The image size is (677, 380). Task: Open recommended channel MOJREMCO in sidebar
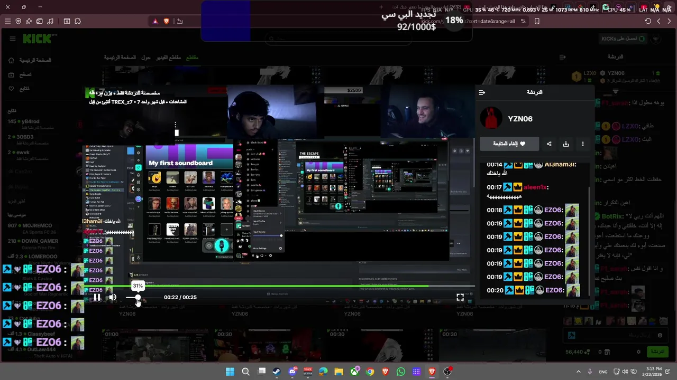click(x=37, y=226)
